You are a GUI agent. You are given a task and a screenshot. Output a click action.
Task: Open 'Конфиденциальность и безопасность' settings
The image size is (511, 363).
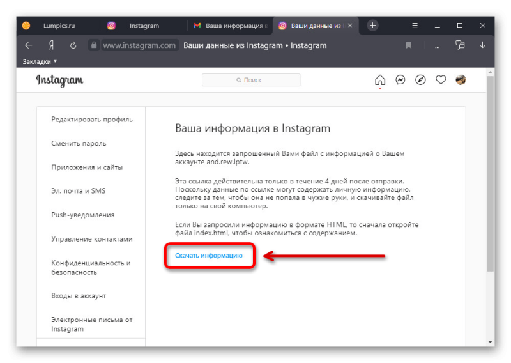click(91, 267)
